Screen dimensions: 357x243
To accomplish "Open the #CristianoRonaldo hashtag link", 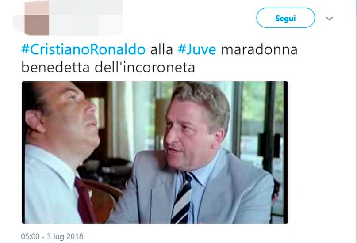I will point(83,49).
